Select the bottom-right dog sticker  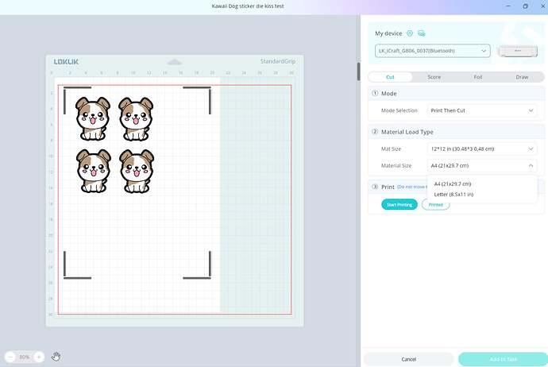(x=136, y=170)
